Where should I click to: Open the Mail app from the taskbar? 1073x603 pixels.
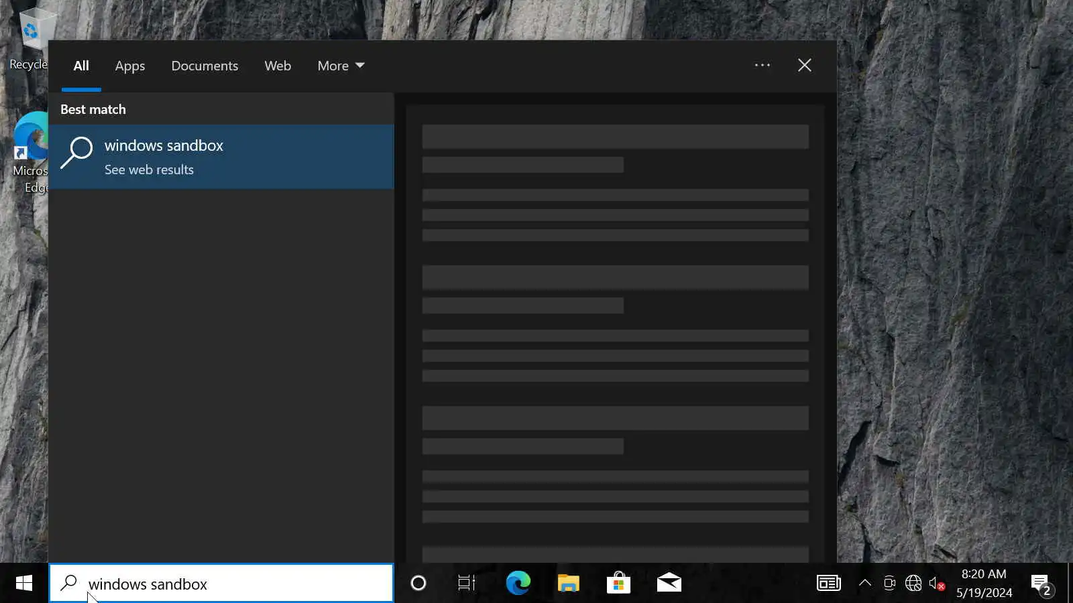click(x=669, y=584)
